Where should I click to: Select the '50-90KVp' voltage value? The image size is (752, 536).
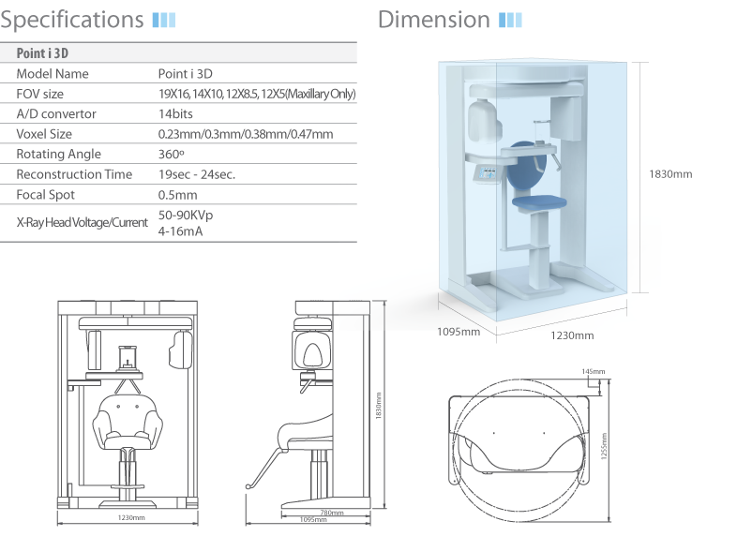click(x=186, y=215)
